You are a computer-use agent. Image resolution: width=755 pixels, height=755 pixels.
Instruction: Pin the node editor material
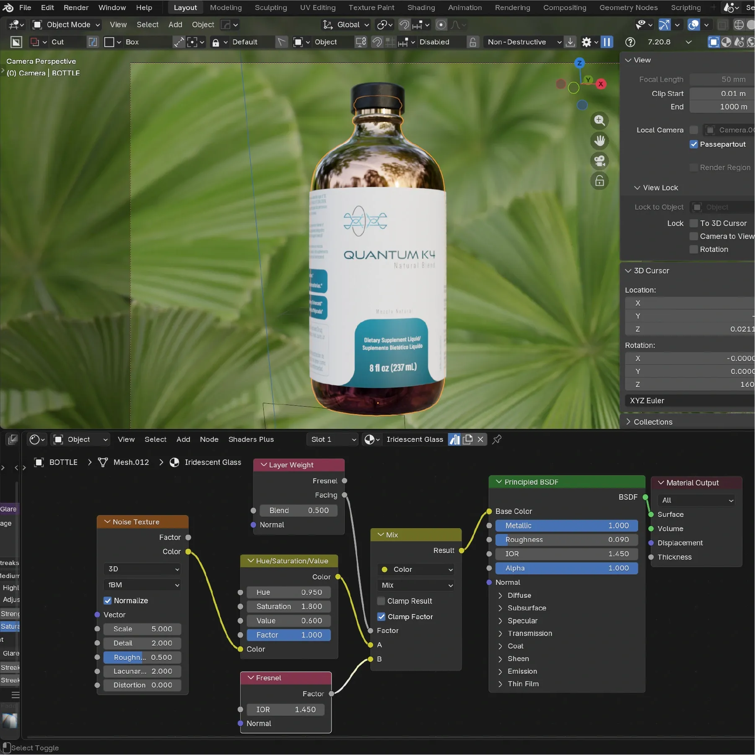pyautogui.click(x=497, y=439)
